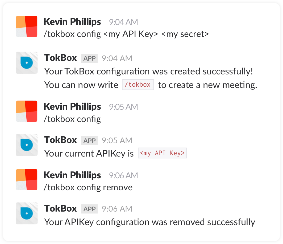Viewport: 283px width, 244px height.
Task: Click Kevin Phillips avatar on 9:04 message
Action: (27, 26)
